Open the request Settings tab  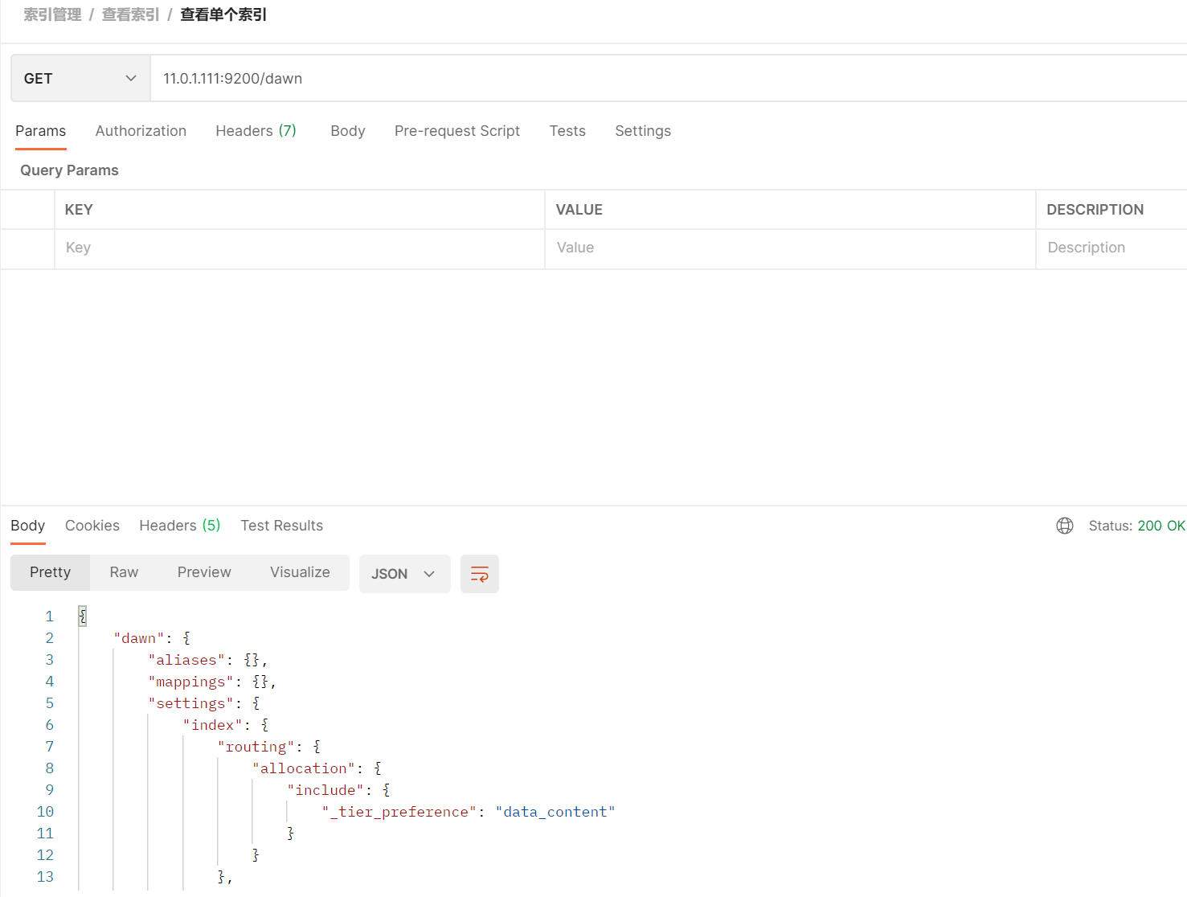pos(643,131)
